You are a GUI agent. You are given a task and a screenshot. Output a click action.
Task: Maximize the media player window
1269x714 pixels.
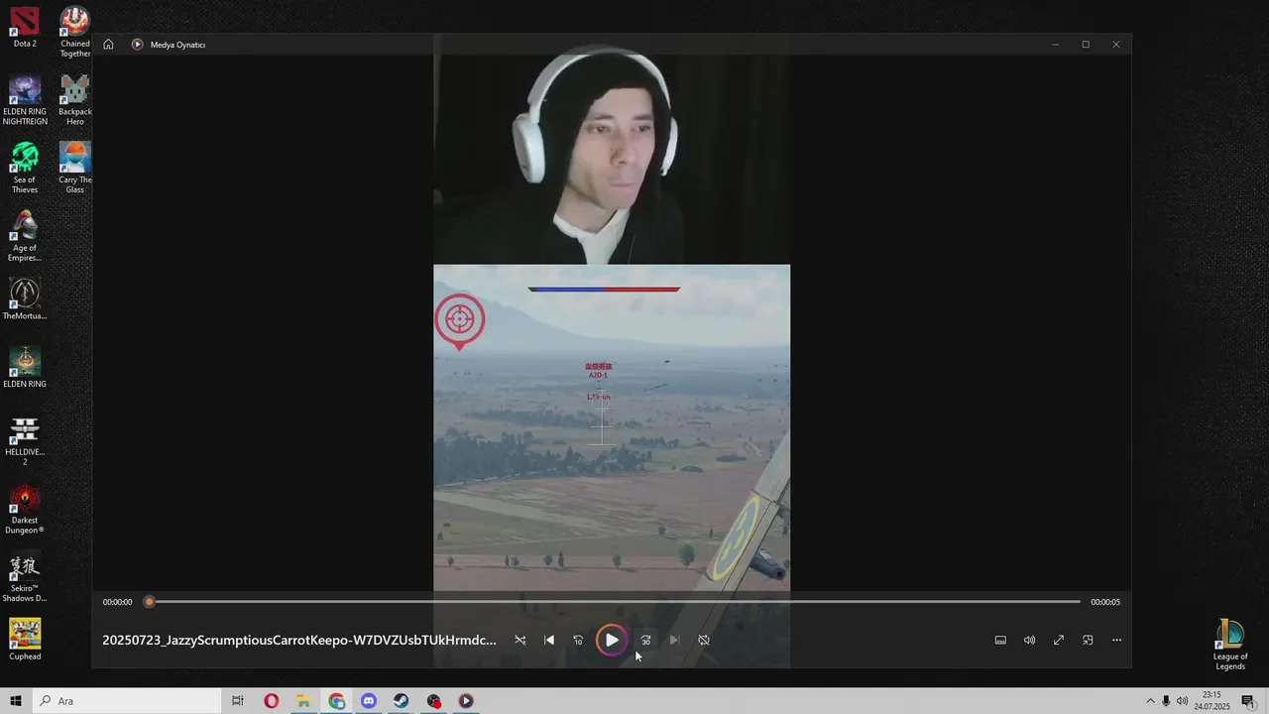pos(1086,45)
